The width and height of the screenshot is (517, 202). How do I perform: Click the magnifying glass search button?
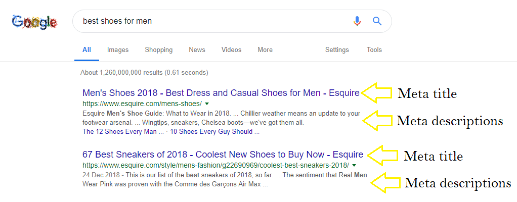[377, 21]
